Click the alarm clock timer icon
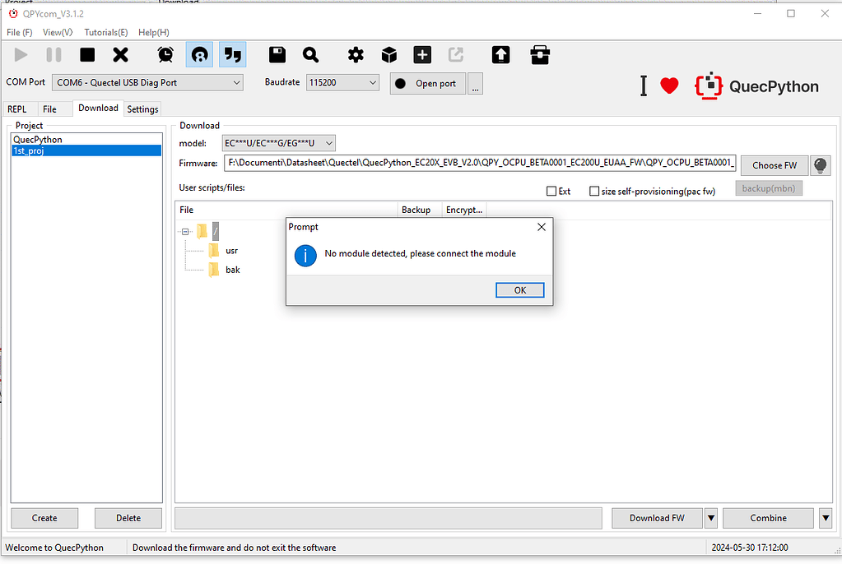The image size is (842, 564). (165, 54)
